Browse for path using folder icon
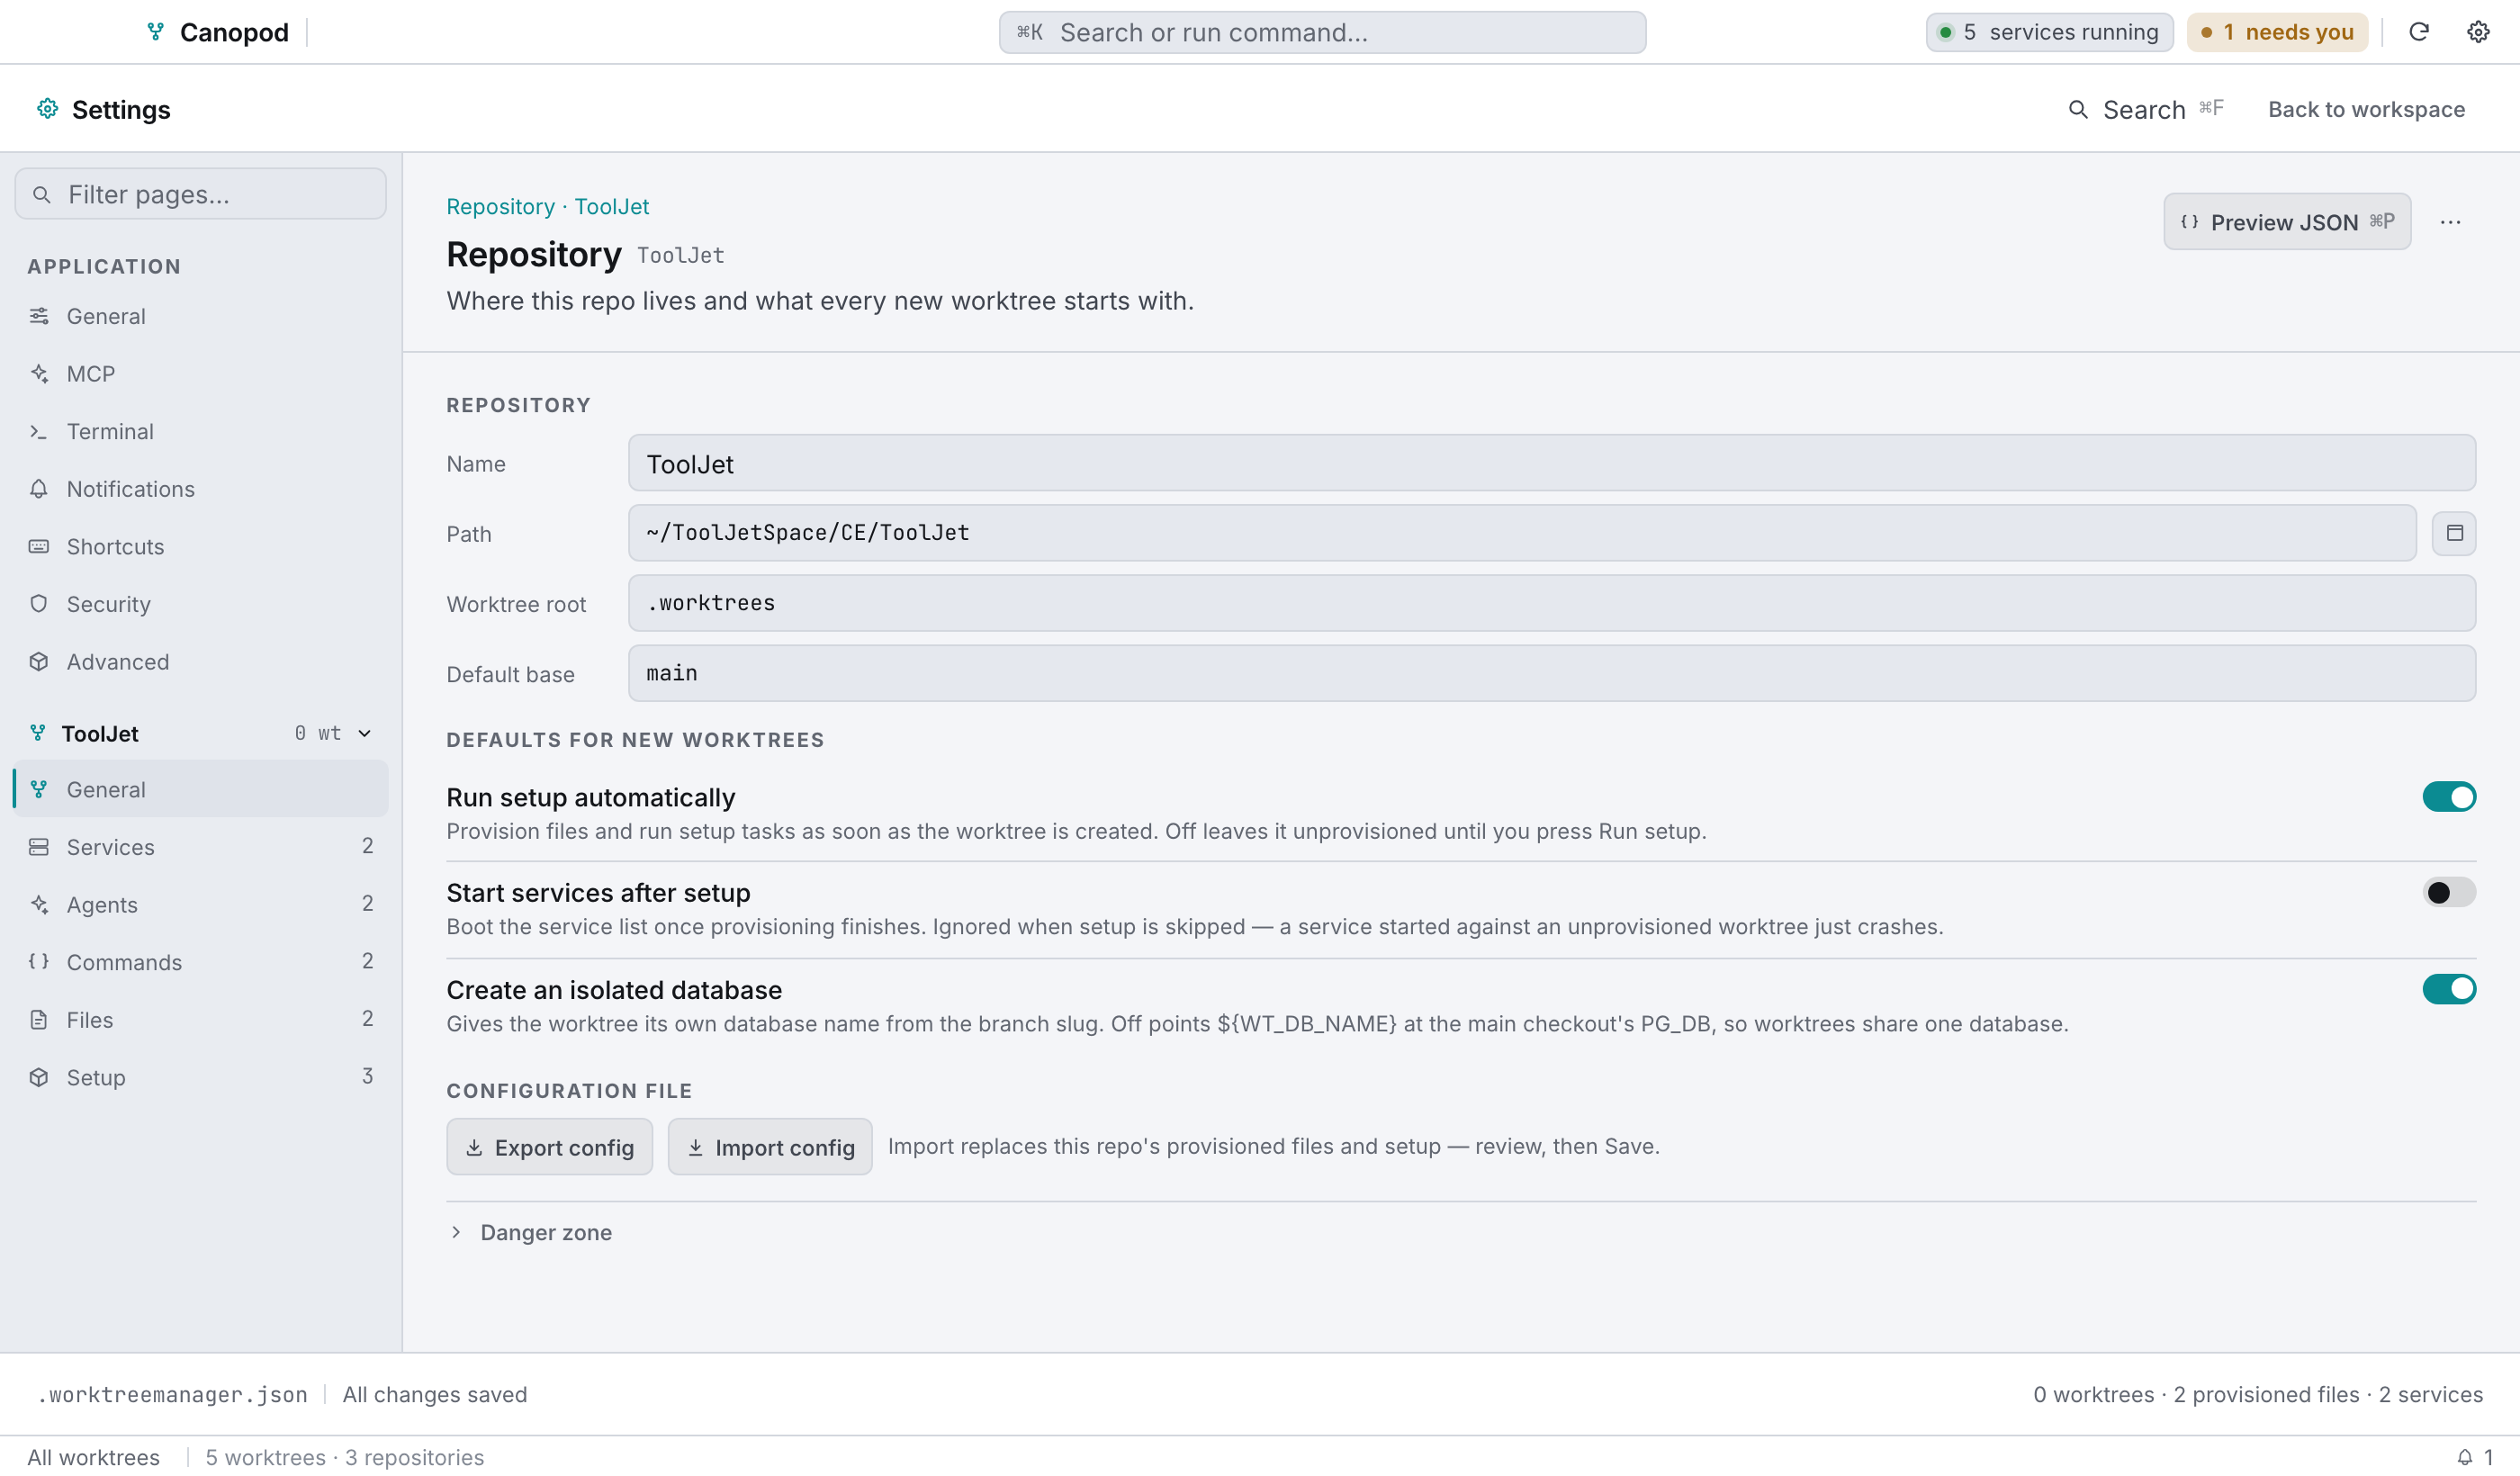2520x1476 pixels. (2454, 533)
